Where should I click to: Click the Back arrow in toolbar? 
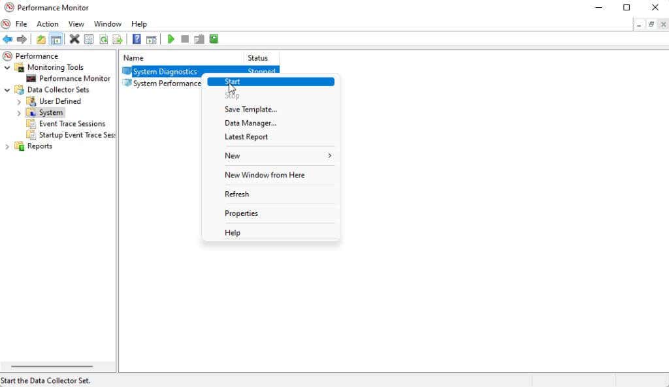pyautogui.click(x=8, y=39)
